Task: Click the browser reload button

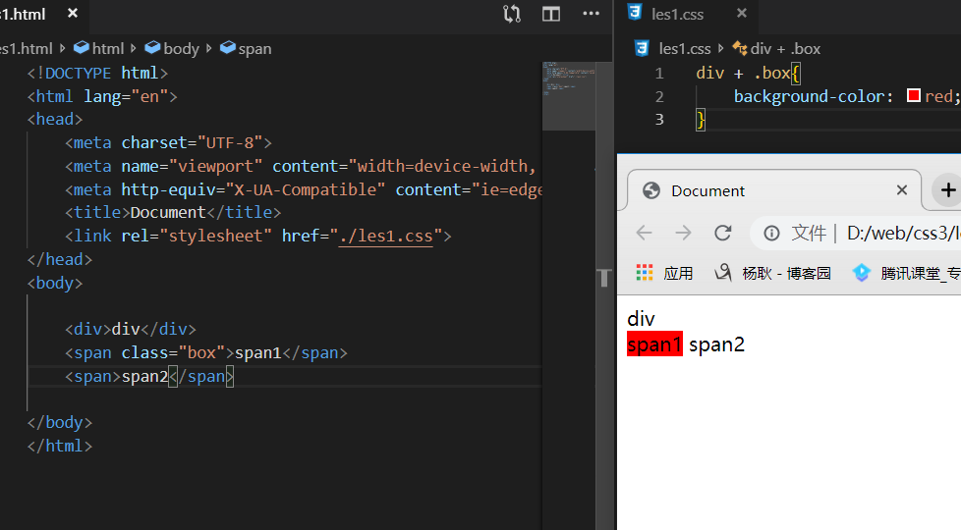Action: [x=723, y=233]
